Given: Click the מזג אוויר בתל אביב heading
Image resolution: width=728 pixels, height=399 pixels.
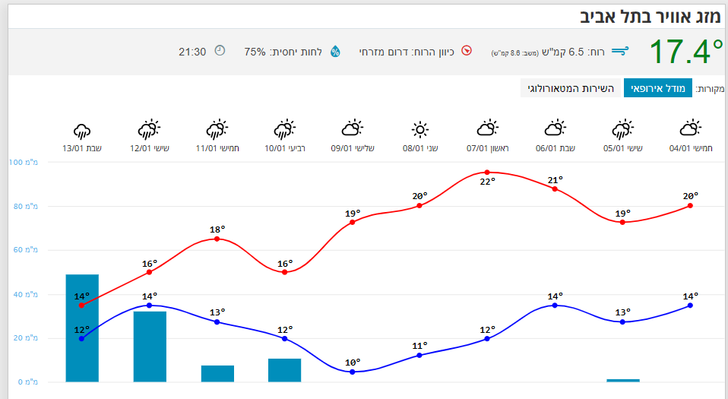Looking at the screenshot, I should click(x=650, y=14).
